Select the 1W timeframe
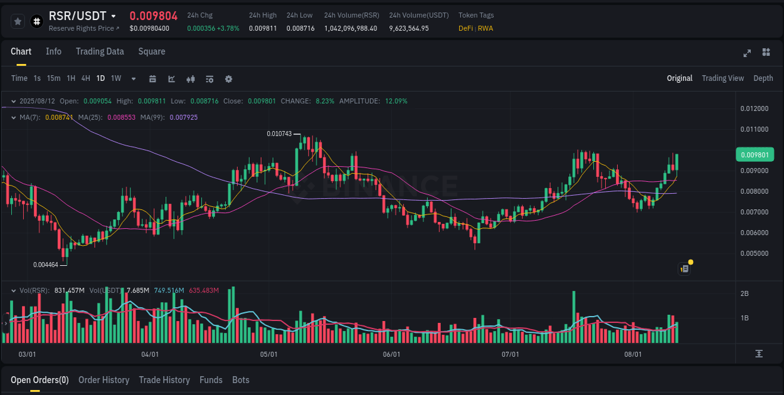Screen dimensions: 784x395 [116, 78]
